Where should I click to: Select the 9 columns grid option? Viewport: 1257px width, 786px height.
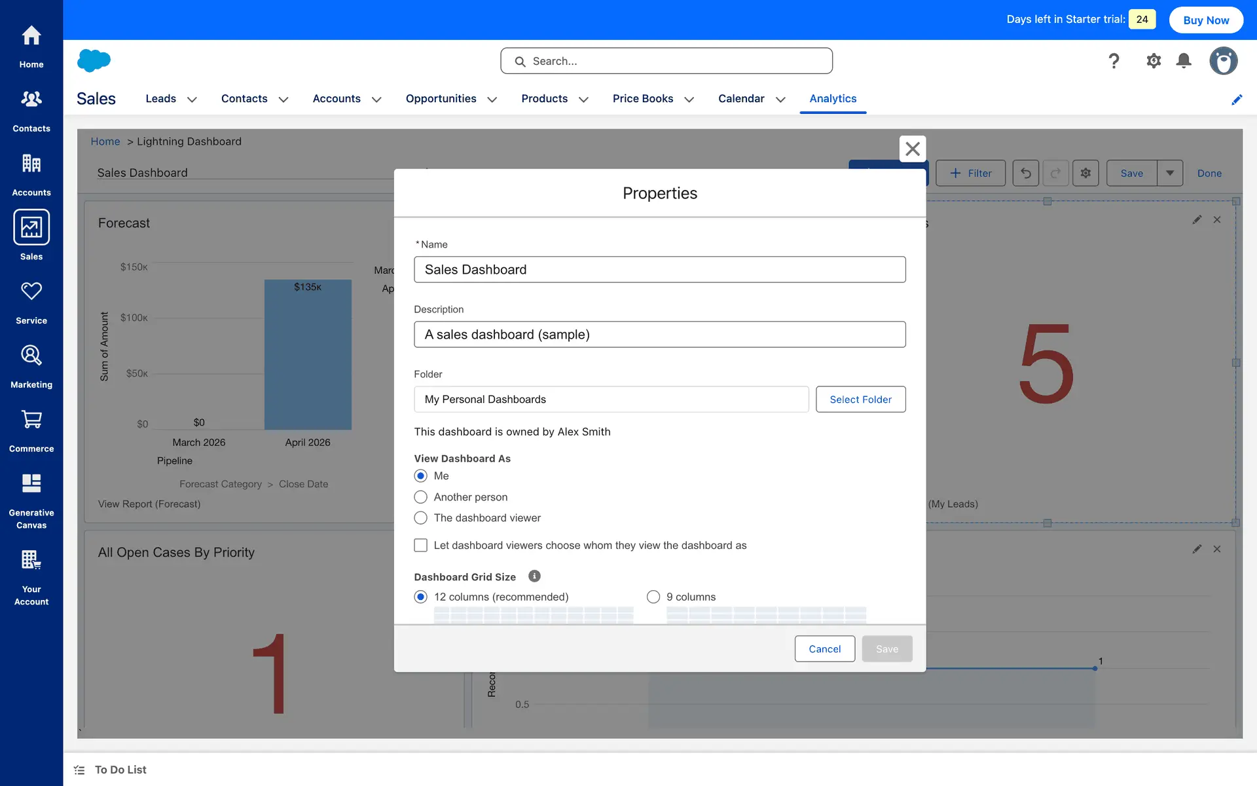coord(653,597)
